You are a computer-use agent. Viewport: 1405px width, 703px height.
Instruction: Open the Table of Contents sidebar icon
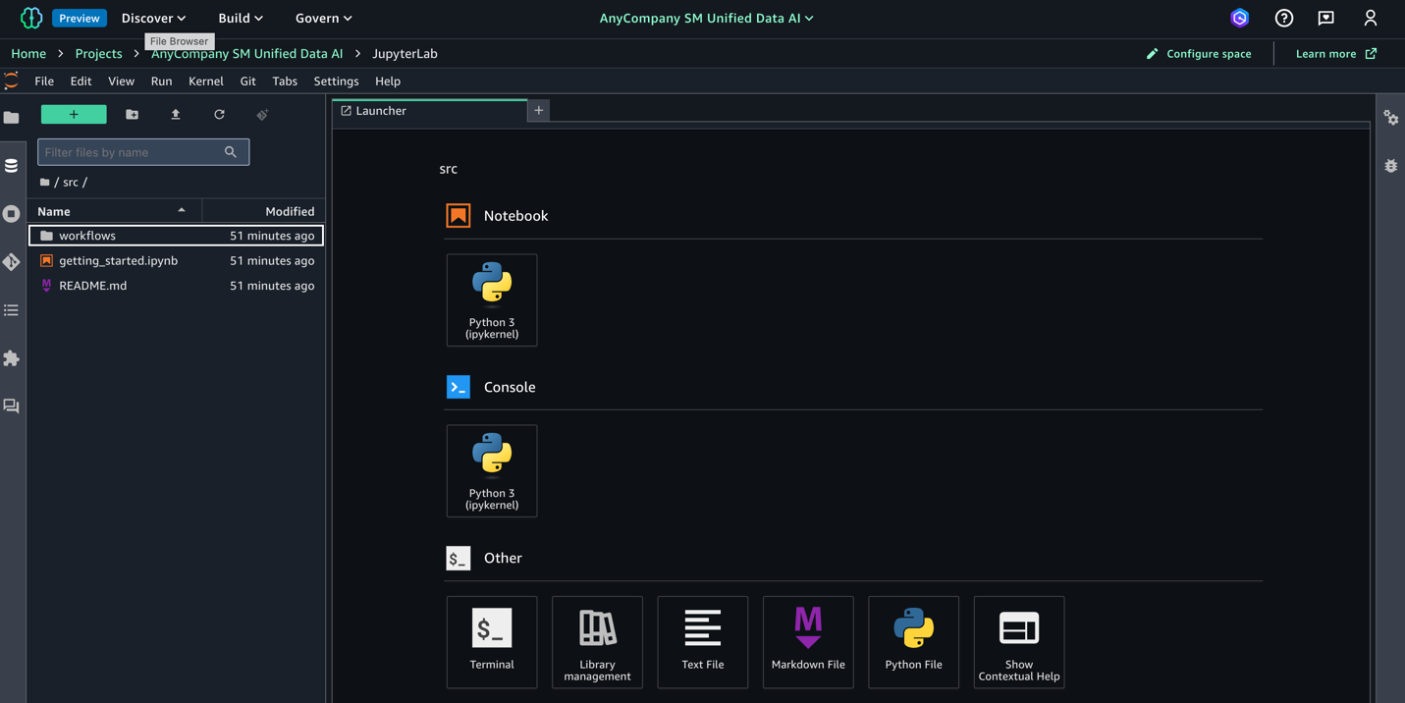pos(12,310)
